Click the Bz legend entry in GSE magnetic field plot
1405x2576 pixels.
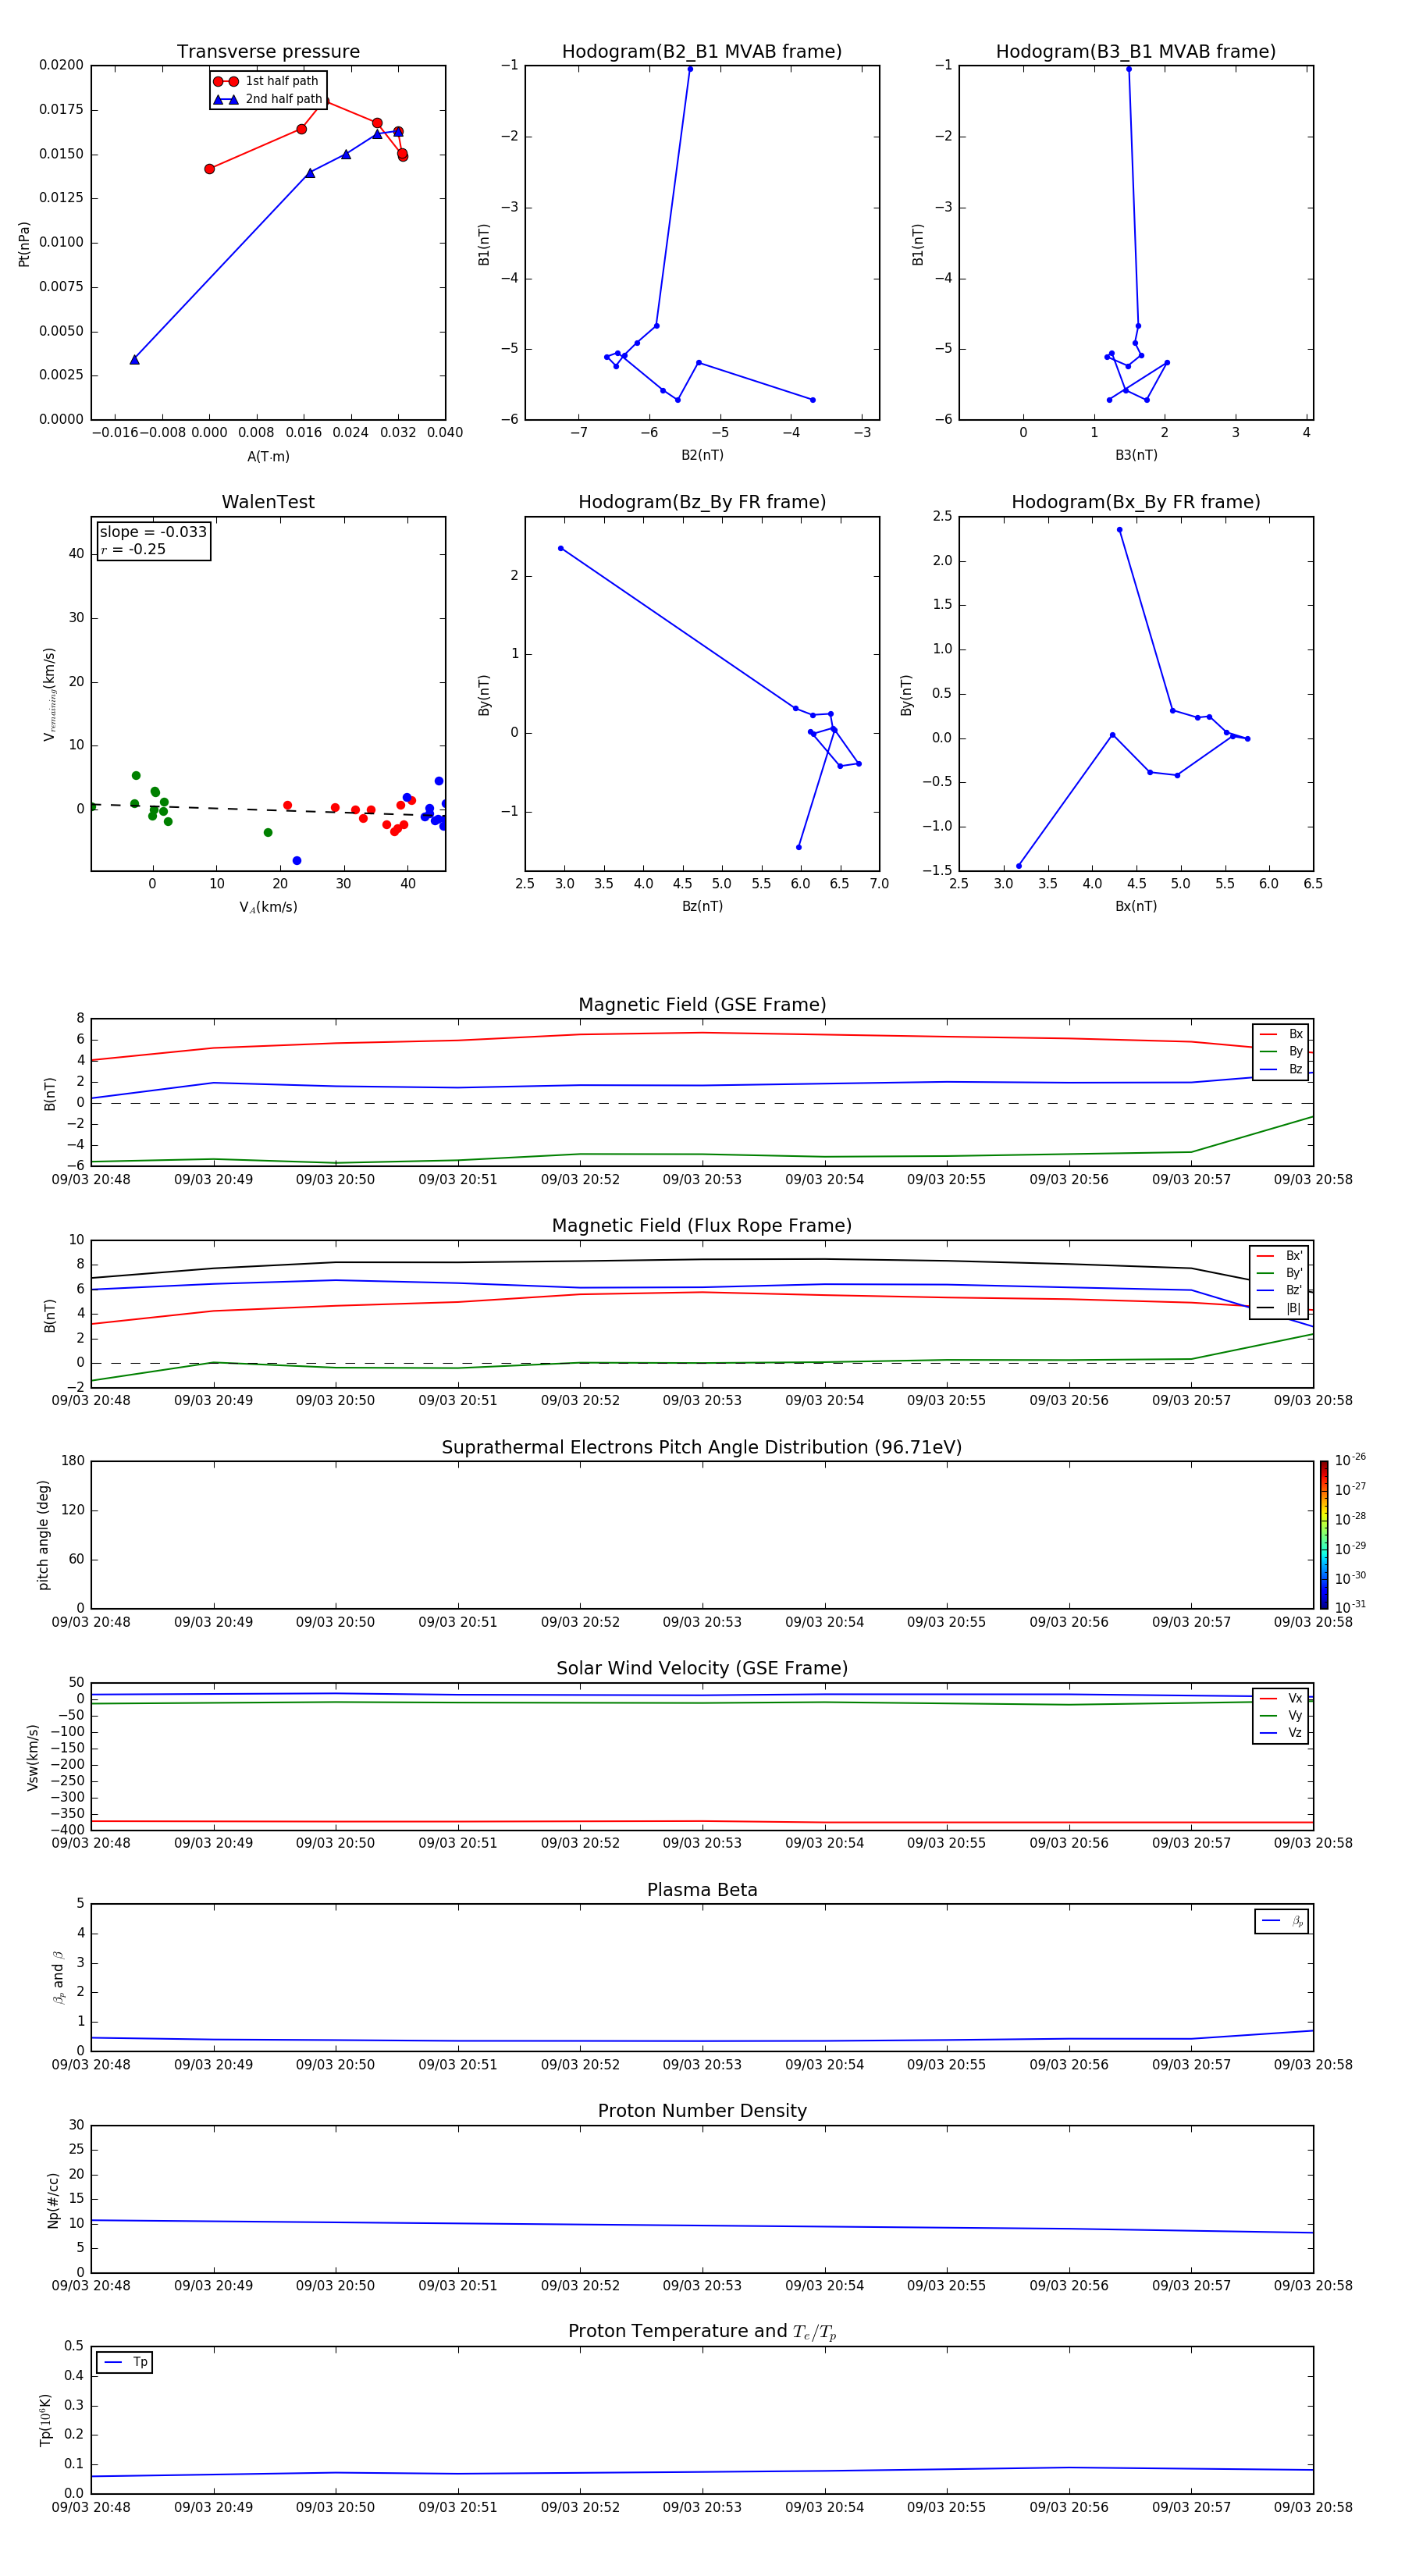point(1281,1070)
